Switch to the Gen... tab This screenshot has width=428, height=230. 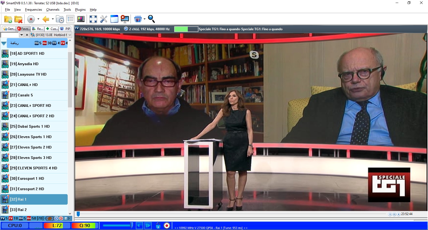click(9, 29)
